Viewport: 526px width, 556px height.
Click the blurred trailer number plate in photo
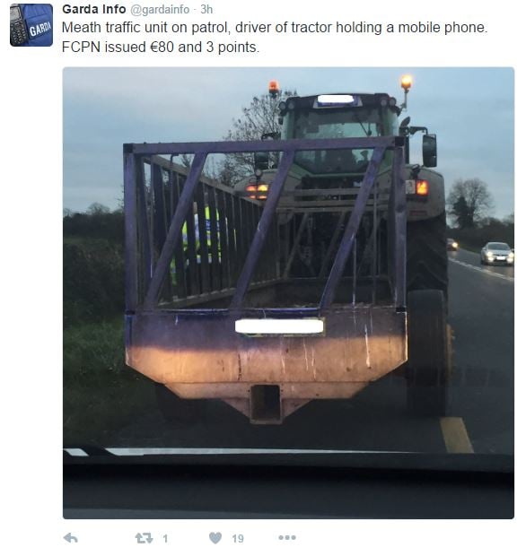point(279,326)
